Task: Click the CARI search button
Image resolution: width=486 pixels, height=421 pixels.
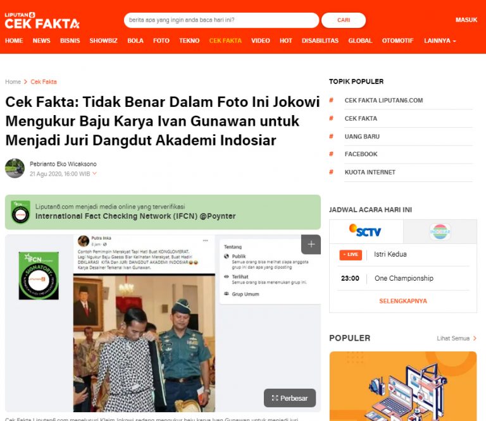Action: pyautogui.click(x=344, y=20)
